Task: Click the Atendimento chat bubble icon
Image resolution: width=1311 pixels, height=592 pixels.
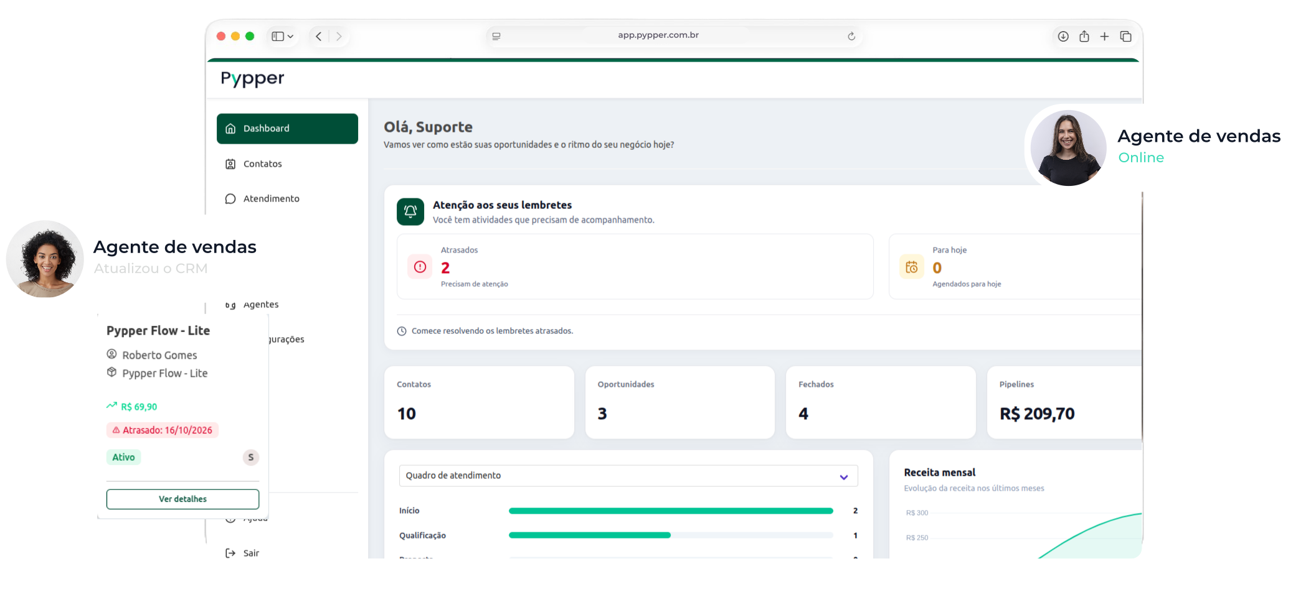Action: tap(230, 199)
